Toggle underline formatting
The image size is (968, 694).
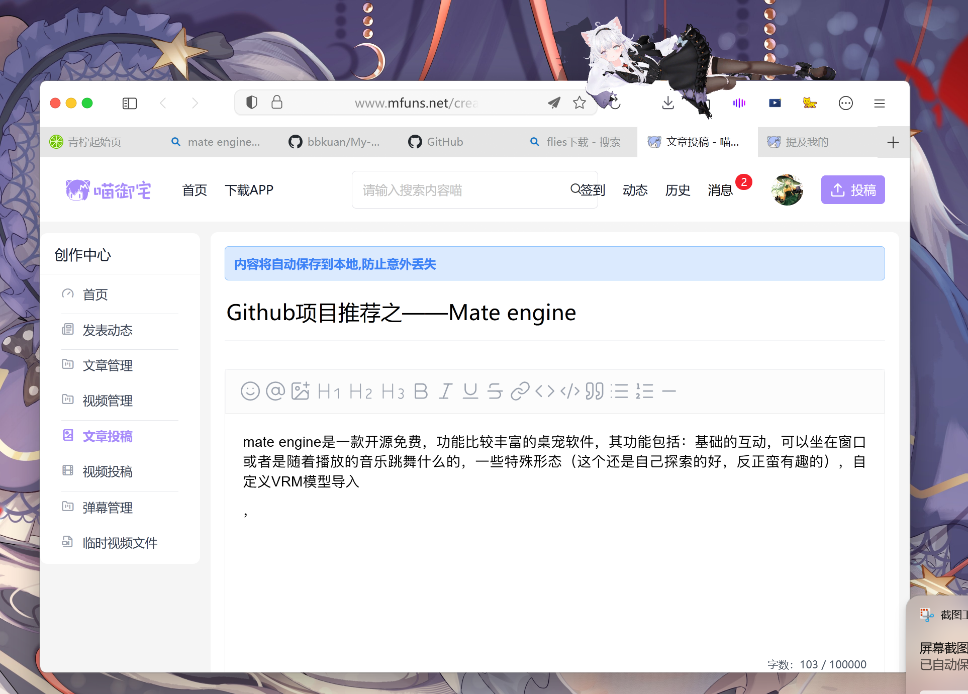click(470, 391)
